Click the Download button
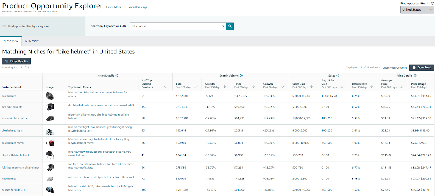The height and width of the screenshot is (196, 435). [x=422, y=67]
